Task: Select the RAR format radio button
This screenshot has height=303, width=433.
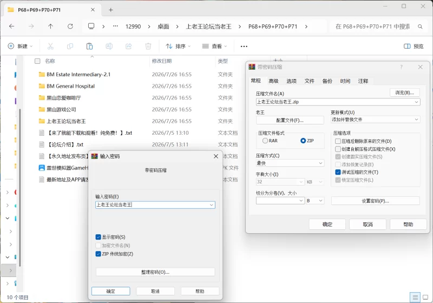Action: point(265,141)
